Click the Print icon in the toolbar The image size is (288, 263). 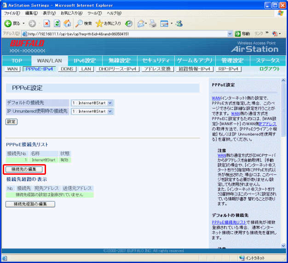tap(154, 23)
